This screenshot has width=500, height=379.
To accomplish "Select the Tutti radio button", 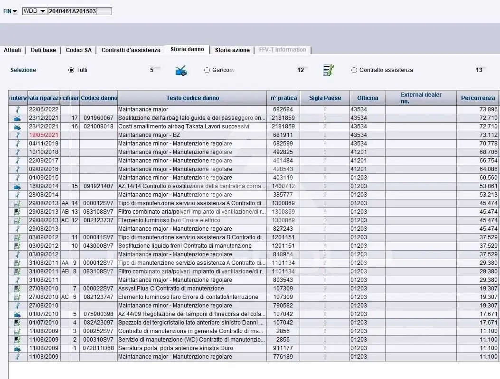I will point(71,70).
